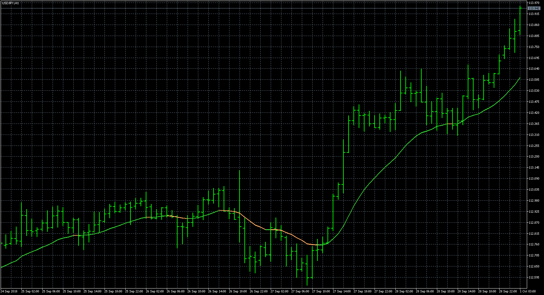
Task: Select the 24 Sep 2018 time axis label
Action: (x=9, y=291)
